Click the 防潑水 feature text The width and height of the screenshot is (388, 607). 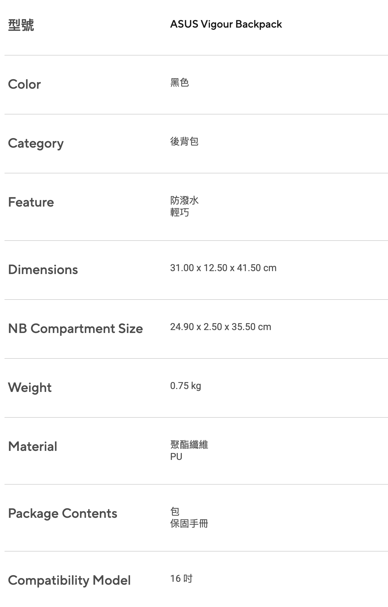click(x=184, y=200)
